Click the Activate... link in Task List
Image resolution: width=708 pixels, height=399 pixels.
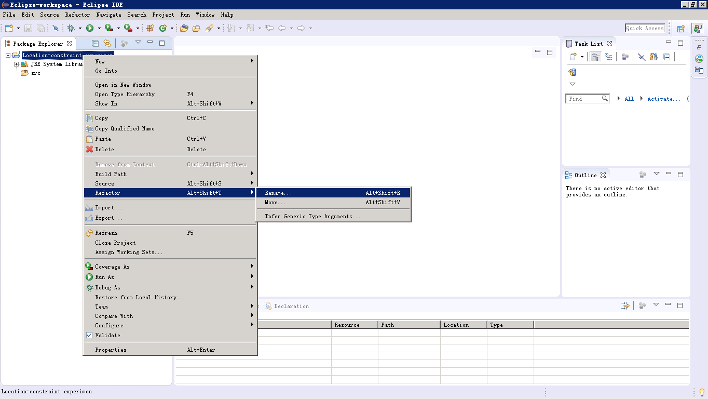pyautogui.click(x=664, y=99)
